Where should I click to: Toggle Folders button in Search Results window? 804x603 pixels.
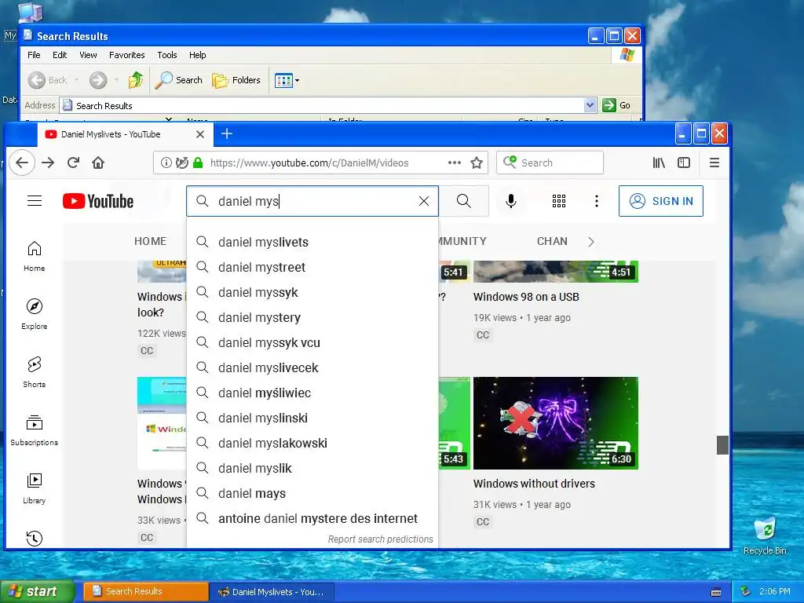click(x=236, y=80)
